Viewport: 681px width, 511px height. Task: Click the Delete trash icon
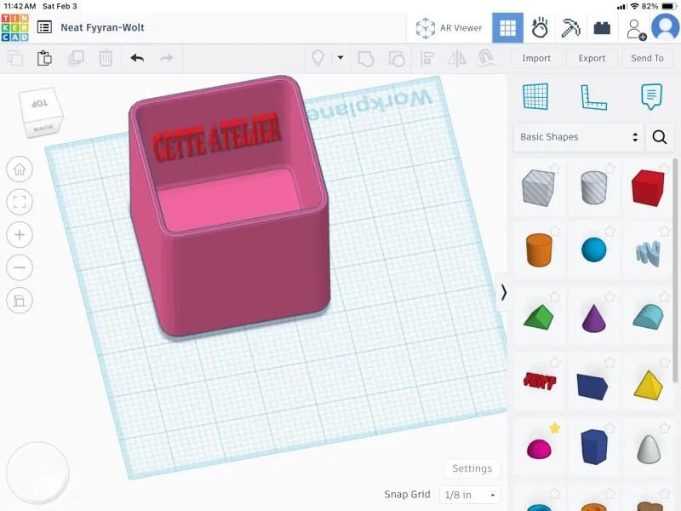[x=106, y=58]
